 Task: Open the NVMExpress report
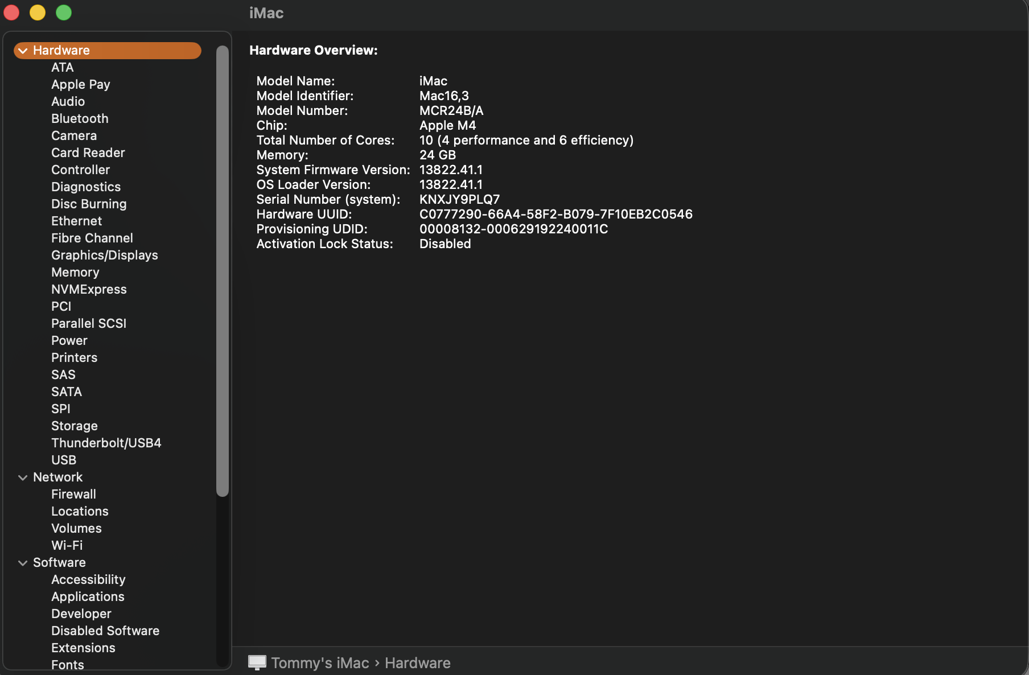click(x=89, y=289)
